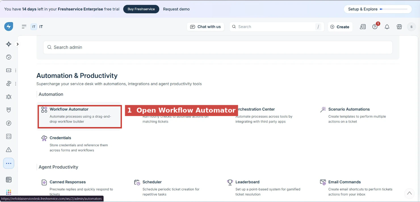The height and width of the screenshot is (202, 420).
Task: Expand the sidebar with the chevron arrow
Action: [18, 44]
